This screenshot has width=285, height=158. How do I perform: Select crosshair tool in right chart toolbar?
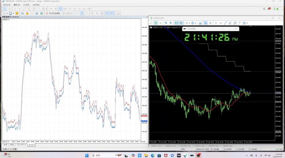point(210,23)
